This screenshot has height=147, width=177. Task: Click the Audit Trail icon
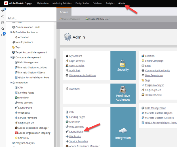click(67, 70)
